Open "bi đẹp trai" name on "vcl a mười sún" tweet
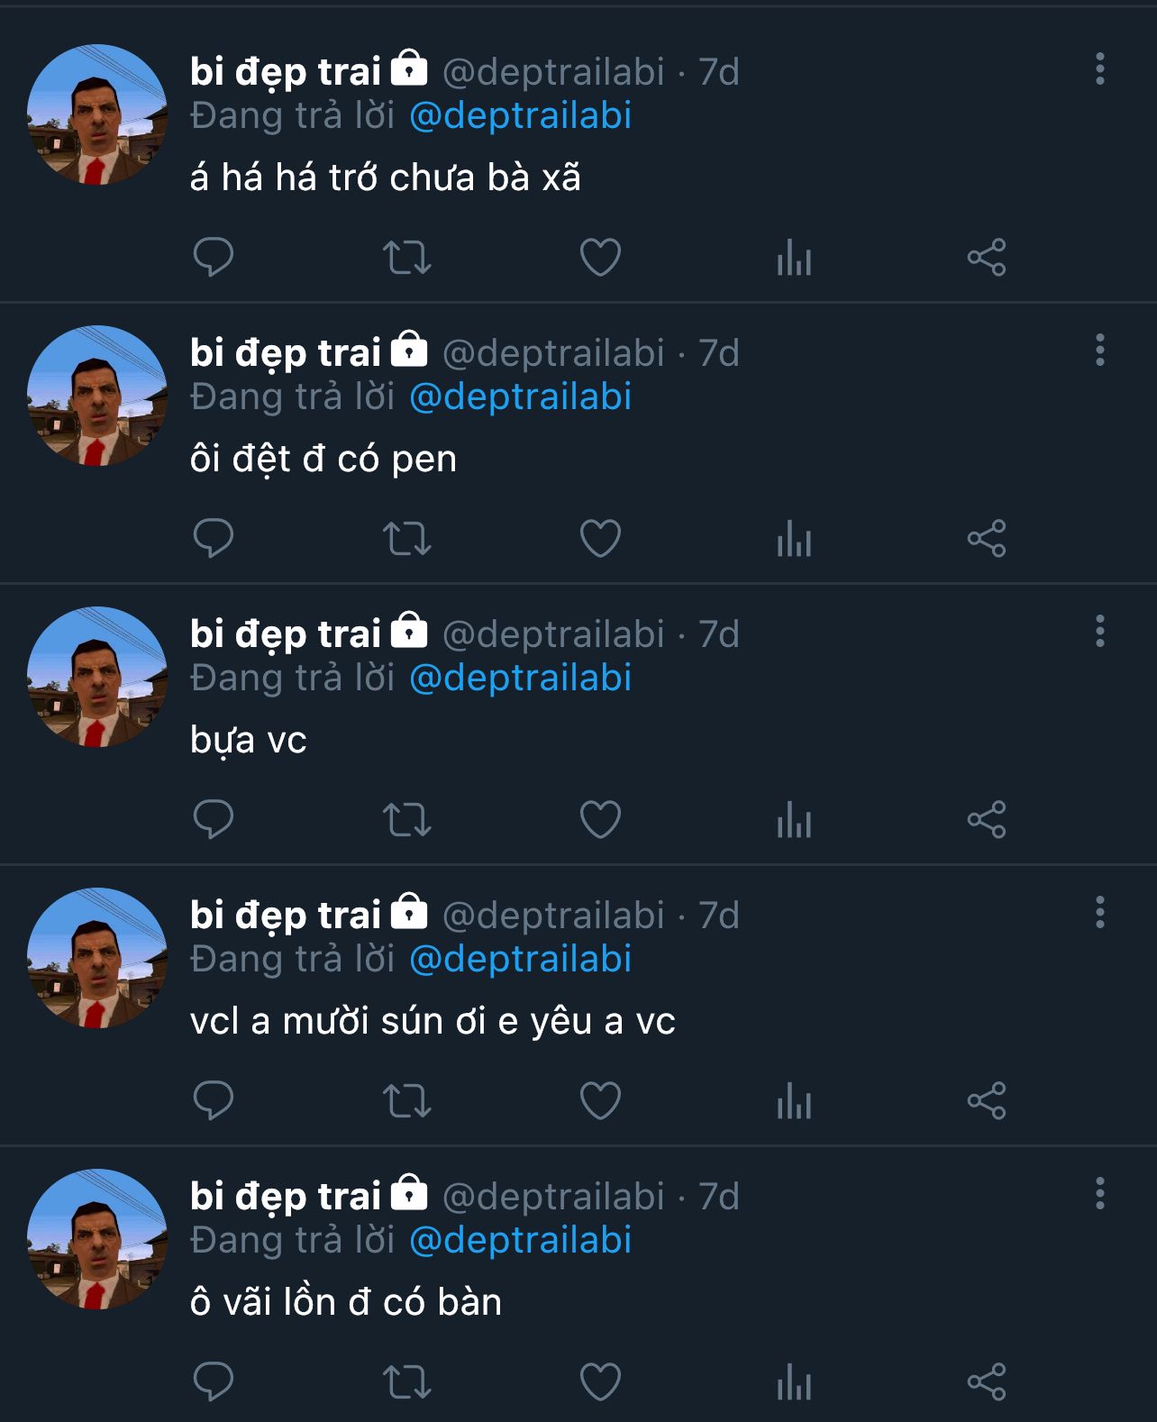The width and height of the screenshot is (1157, 1422). tap(286, 916)
